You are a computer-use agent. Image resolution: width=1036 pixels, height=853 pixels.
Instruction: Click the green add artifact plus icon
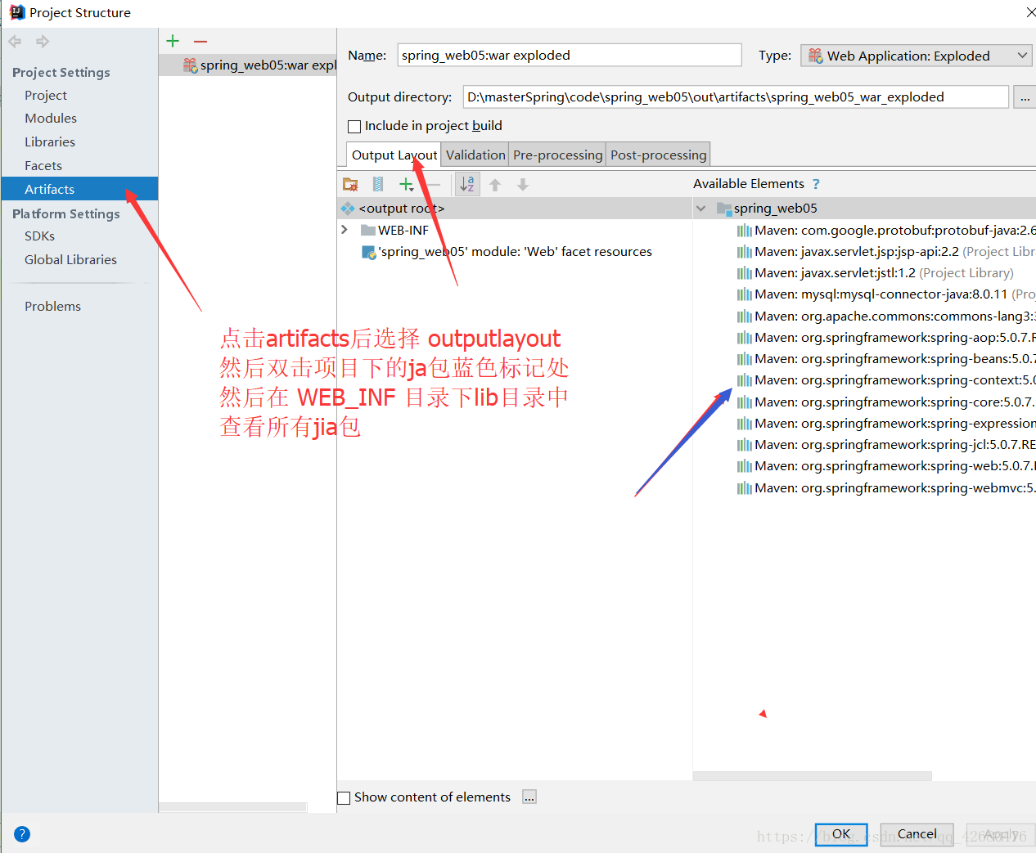click(x=173, y=41)
